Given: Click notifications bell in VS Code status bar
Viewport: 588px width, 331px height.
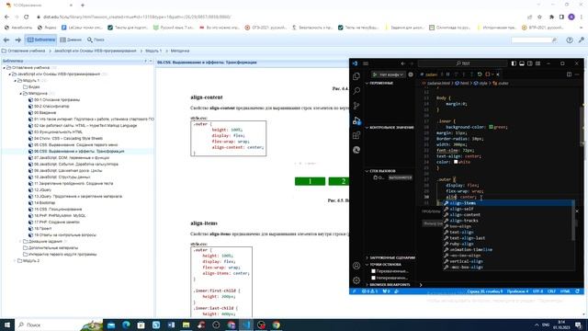Looking at the screenshot, I should click(x=578, y=291).
